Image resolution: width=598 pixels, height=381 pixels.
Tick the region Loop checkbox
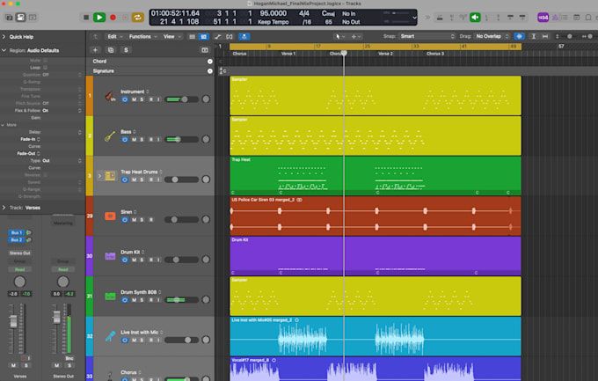[46, 68]
